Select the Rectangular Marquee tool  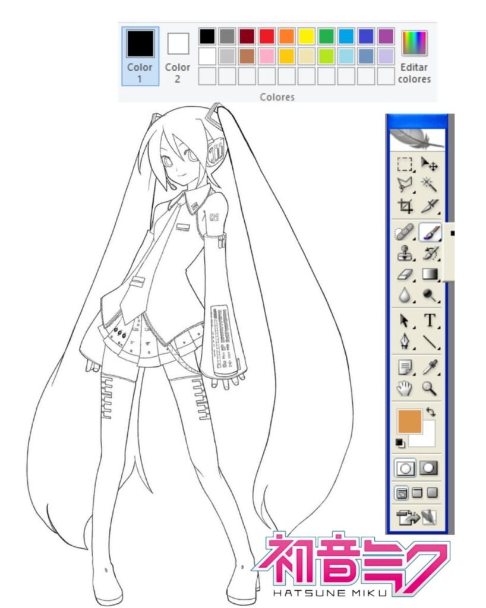(x=404, y=164)
